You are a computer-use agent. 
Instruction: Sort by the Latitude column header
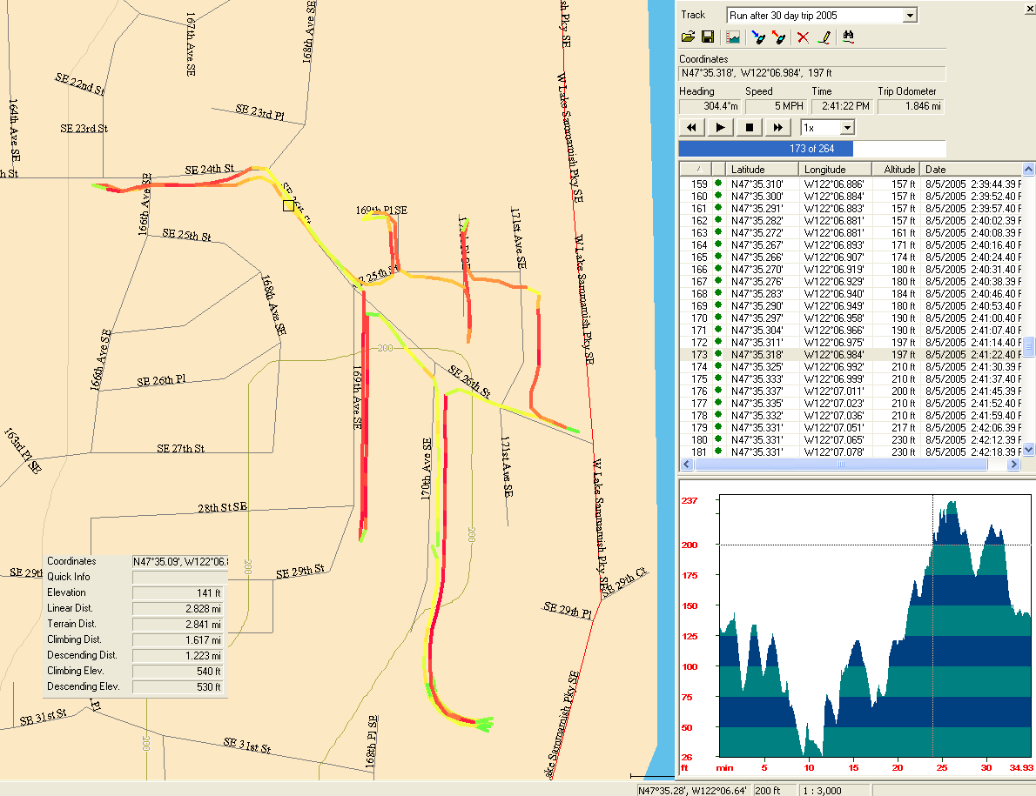[x=763, y=169]
